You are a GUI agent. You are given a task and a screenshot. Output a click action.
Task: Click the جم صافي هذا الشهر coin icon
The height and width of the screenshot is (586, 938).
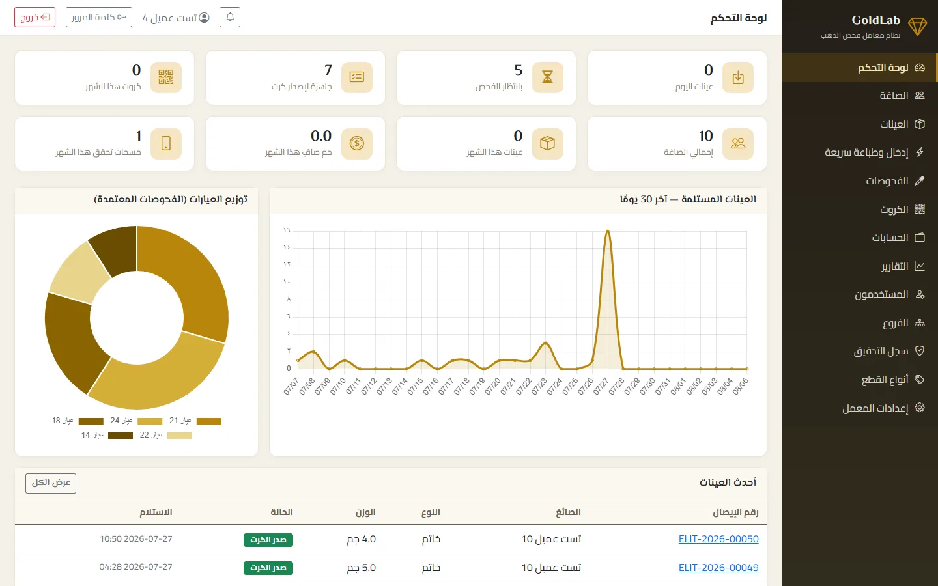(356, 143)
